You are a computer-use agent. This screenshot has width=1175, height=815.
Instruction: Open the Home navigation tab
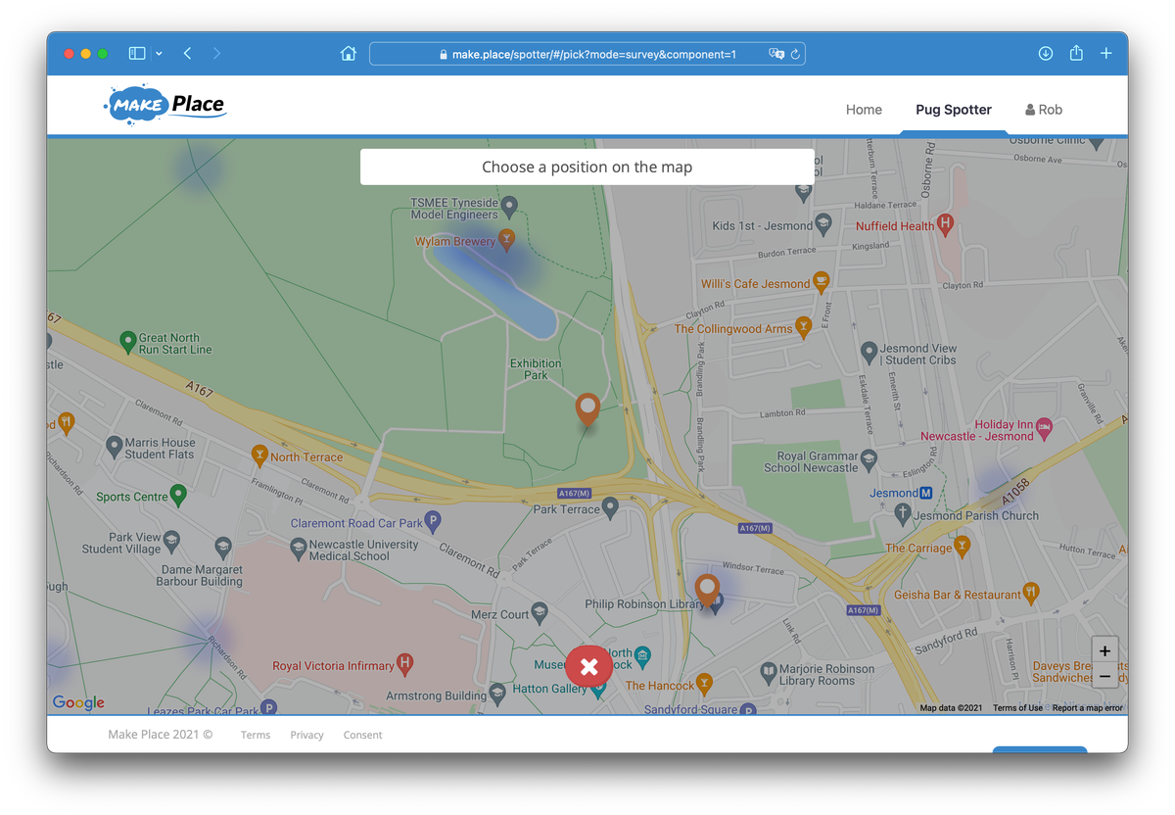[864, 110]
